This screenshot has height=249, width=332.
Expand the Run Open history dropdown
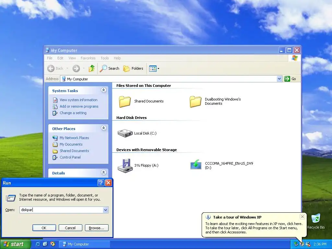[x=106, y=210]
